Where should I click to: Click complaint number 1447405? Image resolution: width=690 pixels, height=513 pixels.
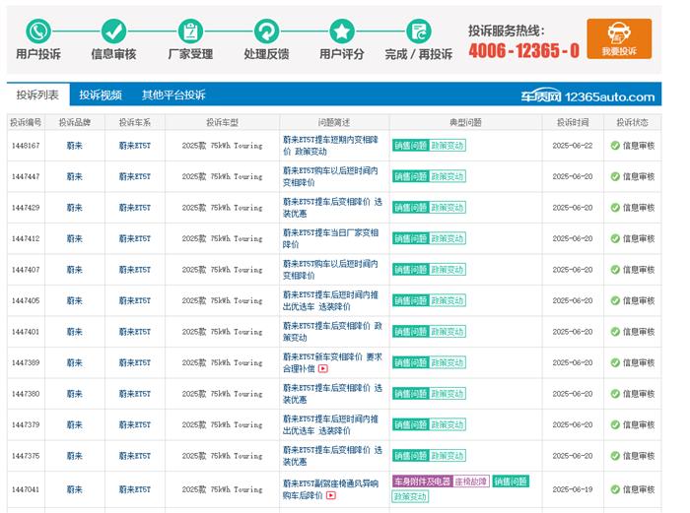click(x=26, y=300)
